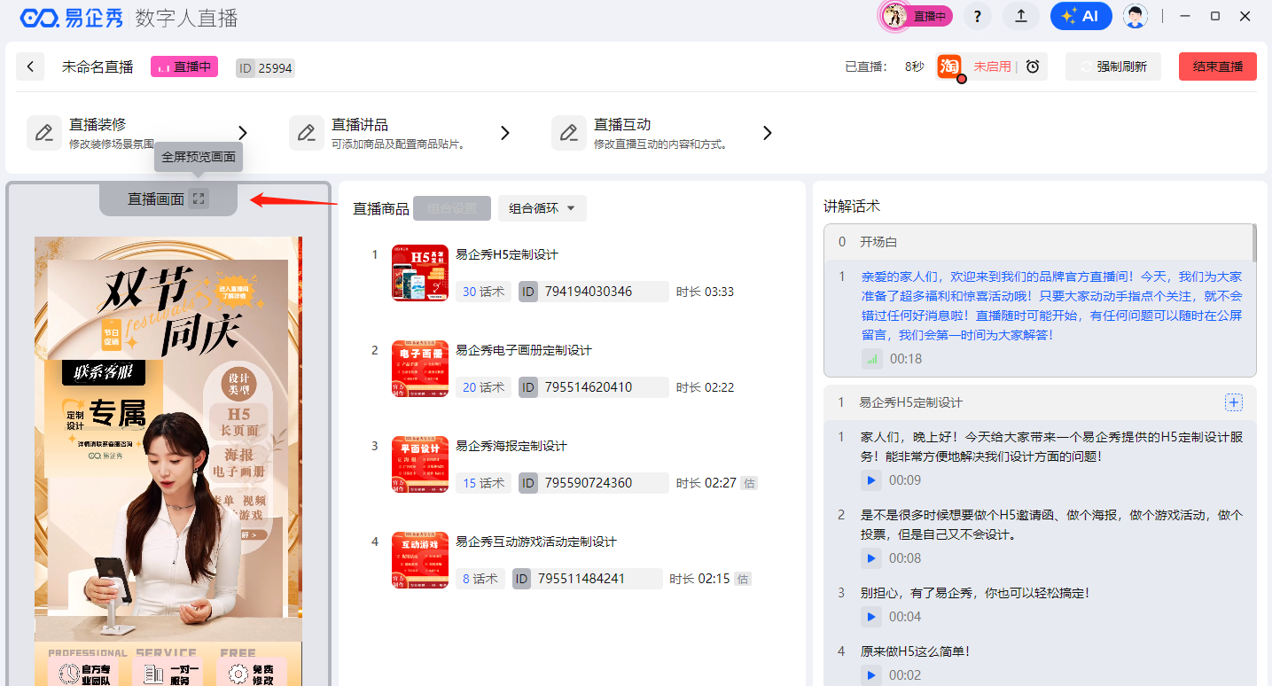Select the 易企秀海报定制设计 product thumbnail
This screenshot has height=686, width=1272.
420,464
